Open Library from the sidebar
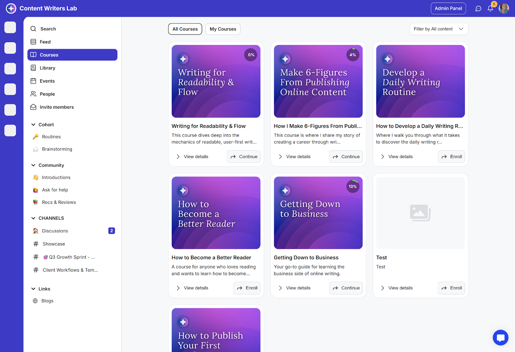515x352 pixels. coord(72,68)
